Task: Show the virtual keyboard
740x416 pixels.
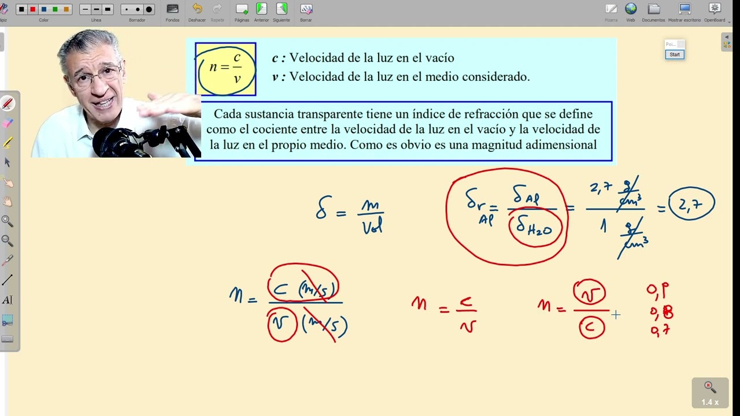Action: pyautogui.click(x=8, y=339)
